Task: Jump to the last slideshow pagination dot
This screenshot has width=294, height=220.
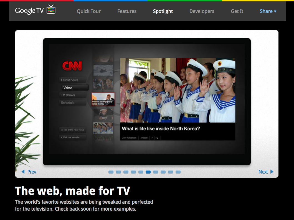Action: 178,172
